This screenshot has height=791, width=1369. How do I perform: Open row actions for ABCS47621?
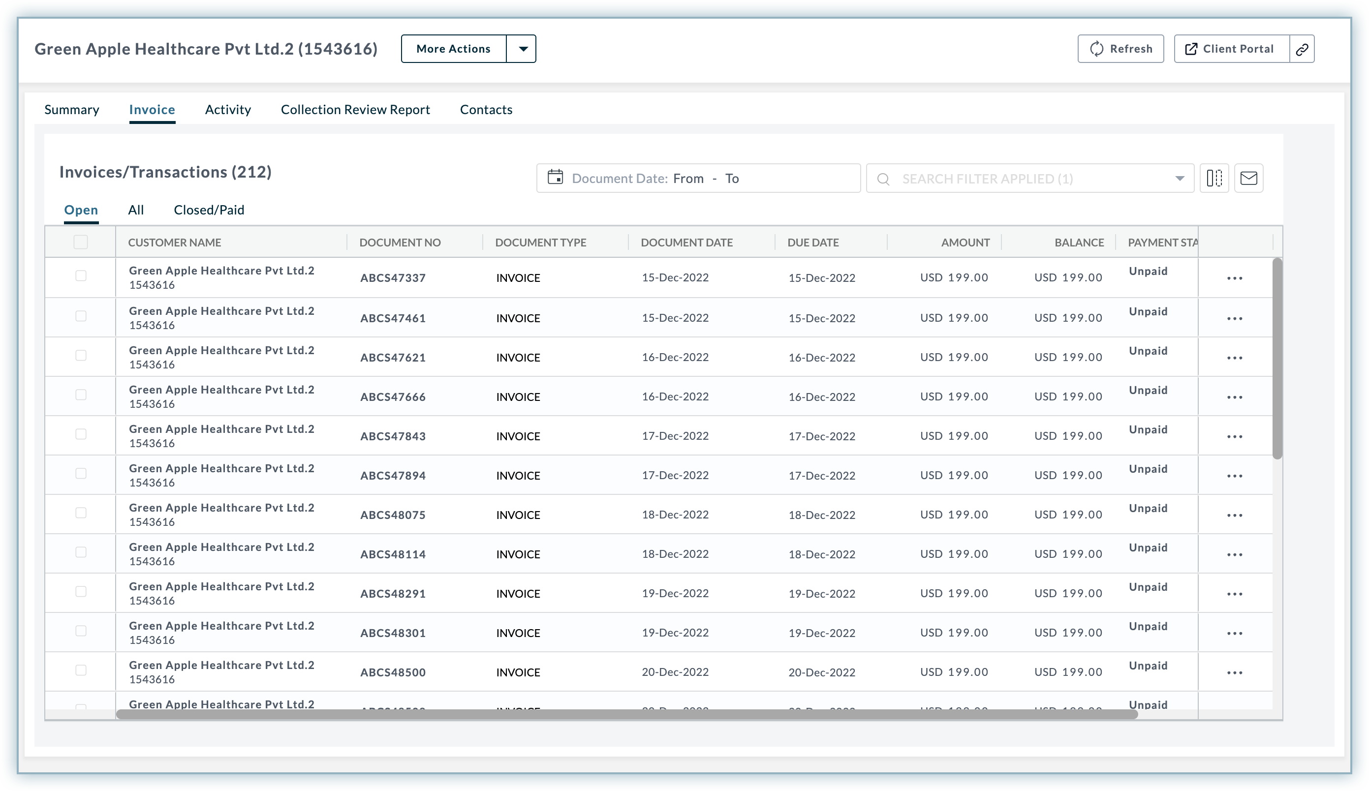(1234, 358)
